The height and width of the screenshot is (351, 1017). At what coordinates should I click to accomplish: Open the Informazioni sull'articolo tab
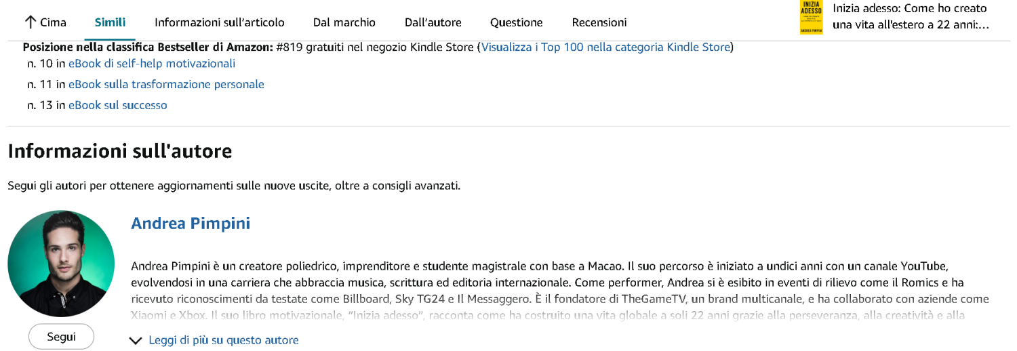pos(220,22)
